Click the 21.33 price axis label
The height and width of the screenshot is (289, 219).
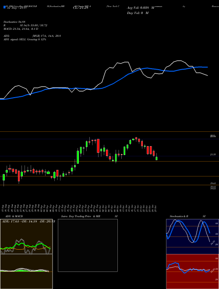213,155
